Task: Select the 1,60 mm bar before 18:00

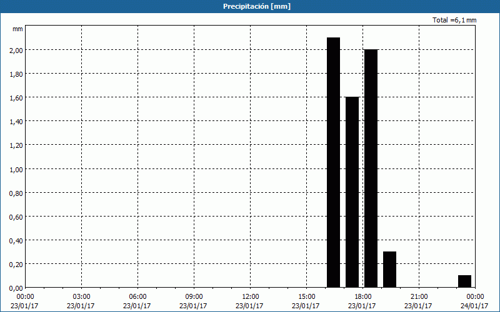Action: coord(352,192)
